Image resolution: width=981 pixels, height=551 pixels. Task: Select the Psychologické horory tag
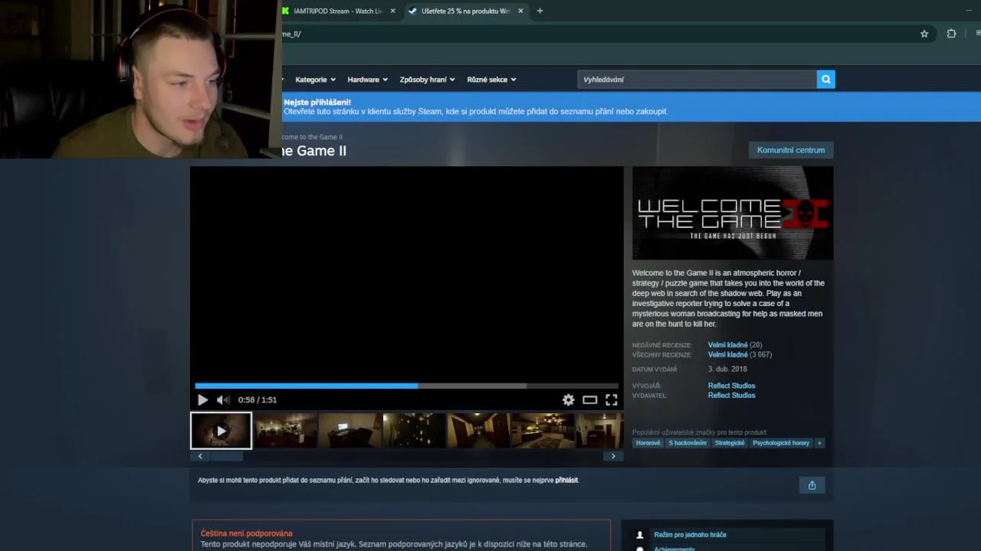[x=781, y=443]
